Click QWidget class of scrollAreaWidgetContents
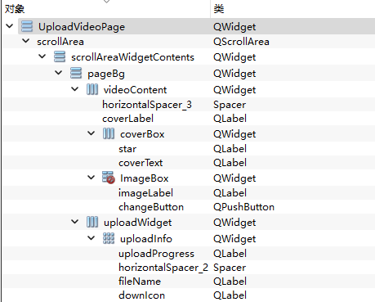Viewport: 375px width, 302px height. point(234,57)
